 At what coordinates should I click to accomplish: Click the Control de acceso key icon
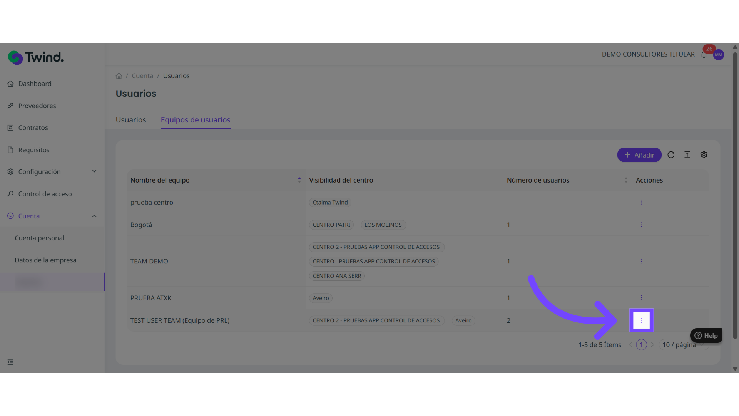point(10,194)
